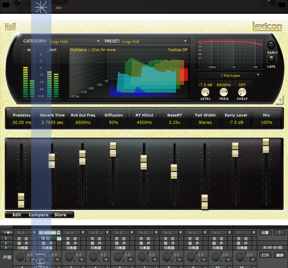The width and height of the screenshot is (288, 268).
Task: Open mixer help with the ? button
Action: pyautogui.click(x=280, y=233)
